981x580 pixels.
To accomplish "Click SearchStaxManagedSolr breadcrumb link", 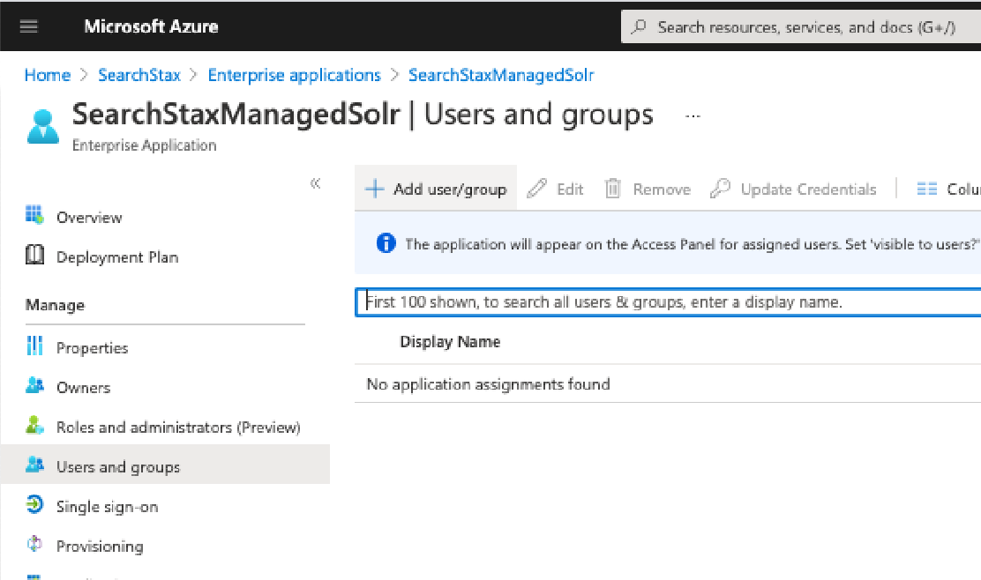I will (x=501, y=75).
